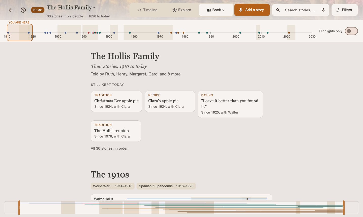Click the "1898 to today" text

click(x=99, y=16)
